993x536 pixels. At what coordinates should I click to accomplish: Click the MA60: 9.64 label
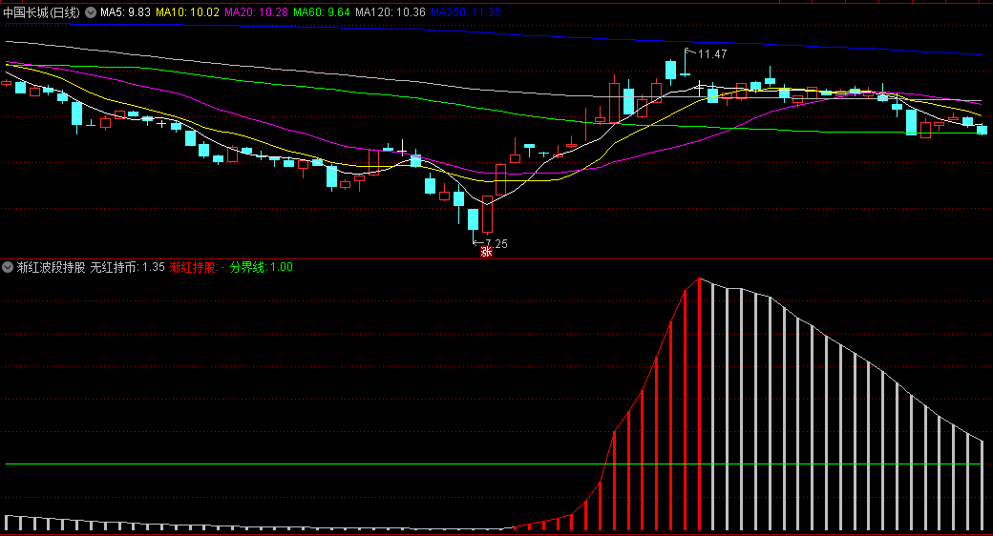click(321, 12)
